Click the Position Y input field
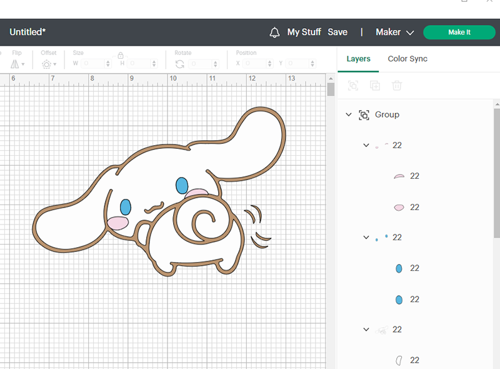Viewport: 500px width, 369px height. pos(298,63)
